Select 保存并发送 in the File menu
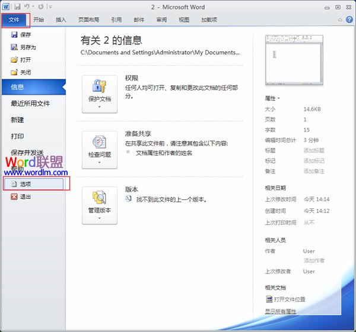 tap(27, 153)
